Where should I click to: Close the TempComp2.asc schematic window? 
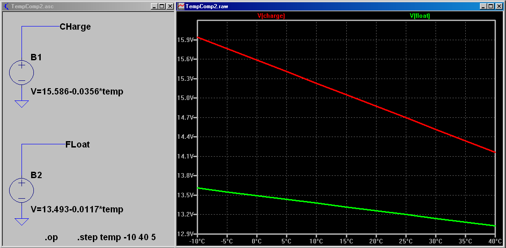coord(170,6)
